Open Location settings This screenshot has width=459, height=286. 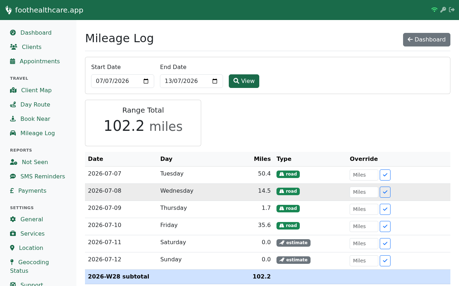click(31, 248)
